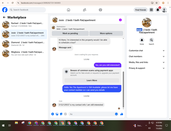Go to the Home feed icon
The image size is (171, 131).
(x=68, y=10)
